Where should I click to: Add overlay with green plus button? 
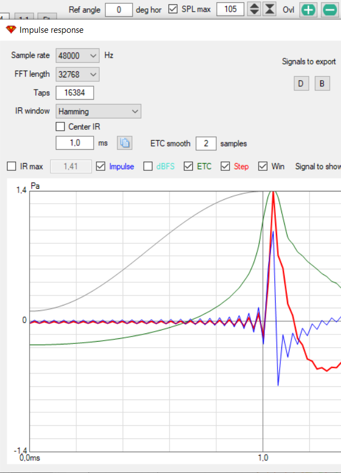pos(308,9)
